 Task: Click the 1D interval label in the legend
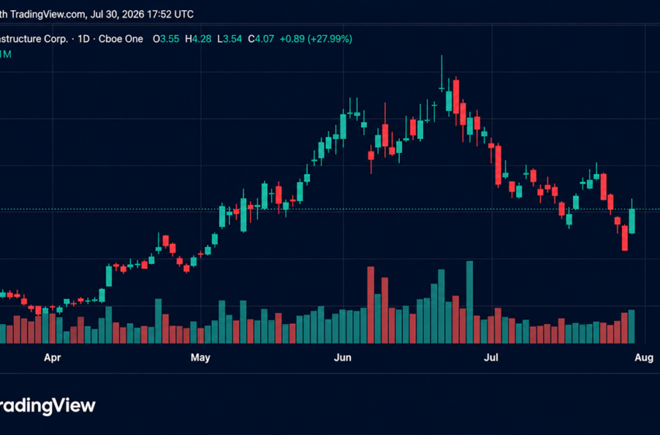84,39
